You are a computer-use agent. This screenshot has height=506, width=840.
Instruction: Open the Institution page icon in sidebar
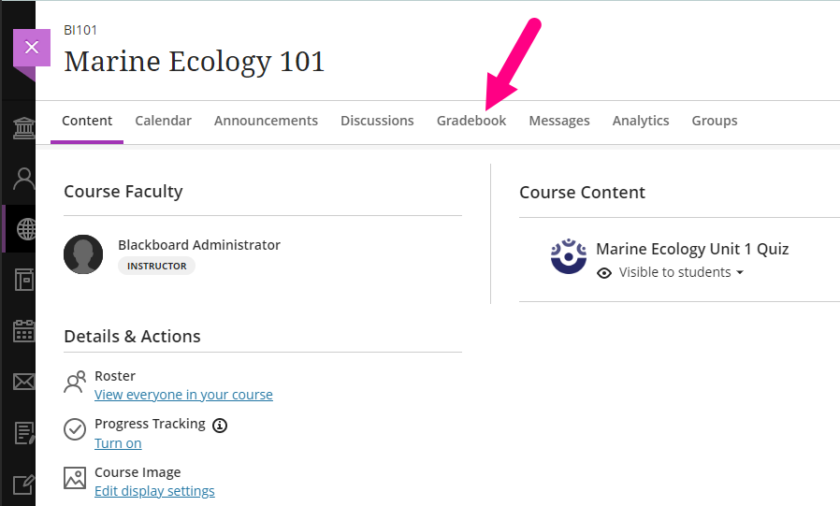[23, 128]
